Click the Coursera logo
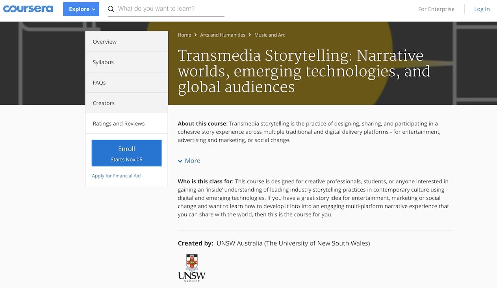 pos(28,9)
